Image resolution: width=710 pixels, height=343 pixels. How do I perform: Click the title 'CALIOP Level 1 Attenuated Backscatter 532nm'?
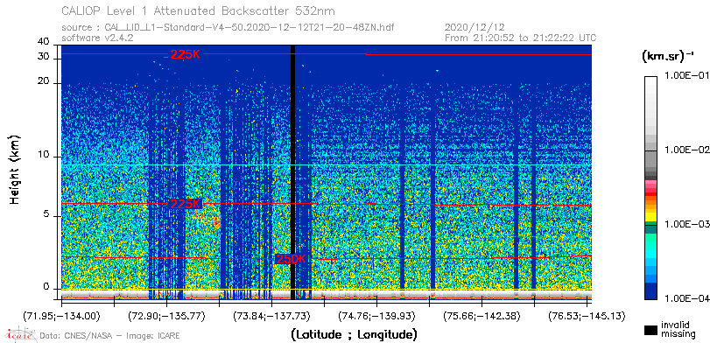coord(199,10)
